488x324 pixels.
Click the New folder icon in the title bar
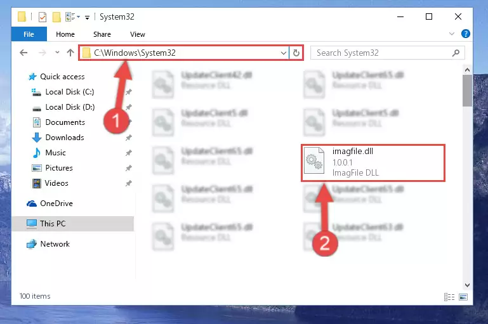pyautogui.click(x=56, y=16)
